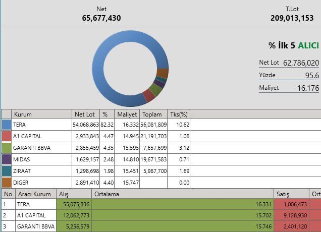Select GARANTI BBVA in the top buyers table
Image resolution: width=321 pixels, height=232 pixels.
(32, 148)
